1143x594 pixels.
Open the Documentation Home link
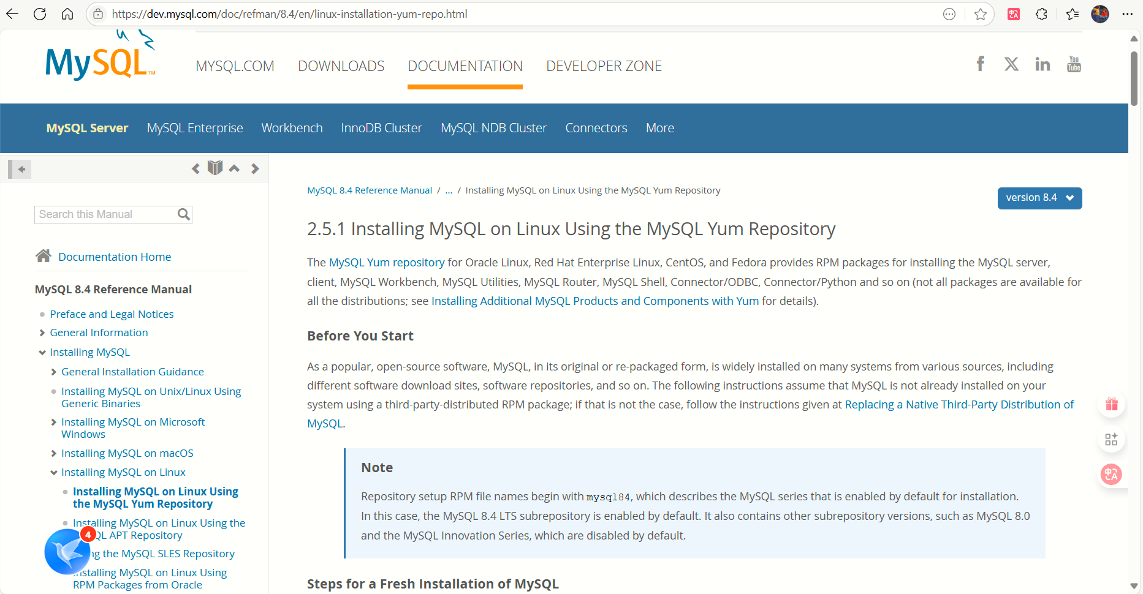(115, 257)
